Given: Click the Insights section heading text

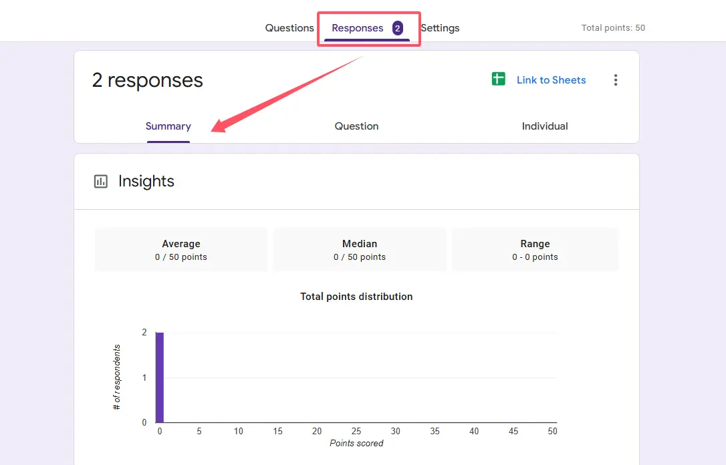Looking at the screenshot, I should point(146,182).
